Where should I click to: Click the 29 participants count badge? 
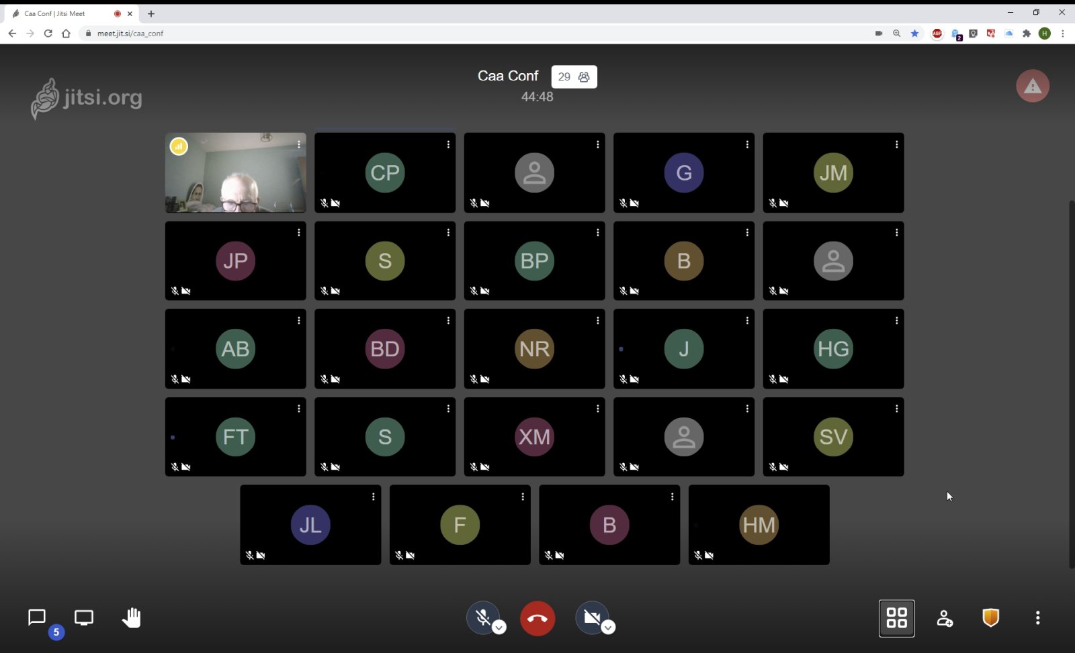(x=574, y=77)
